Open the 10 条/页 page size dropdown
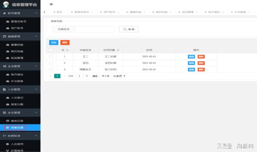The width and height of the screenshot is (257, 152). 119,76
